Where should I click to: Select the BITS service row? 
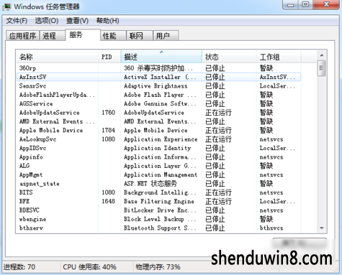[158, 192]
